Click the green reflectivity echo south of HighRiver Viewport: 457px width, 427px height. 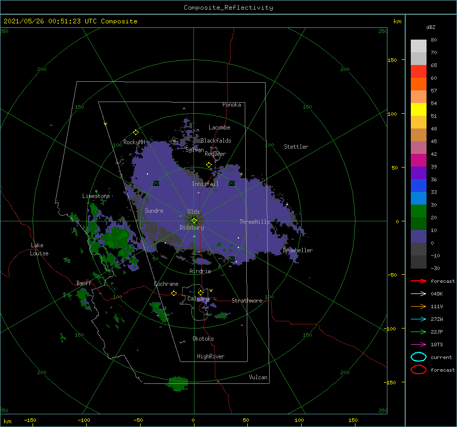tap(178, 383)
